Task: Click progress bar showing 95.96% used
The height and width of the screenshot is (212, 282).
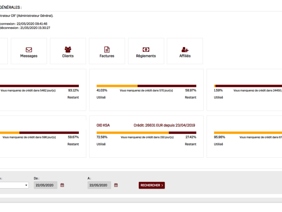Action: tap(248, 133)
